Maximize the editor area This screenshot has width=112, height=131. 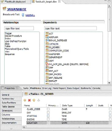point(109,1)
